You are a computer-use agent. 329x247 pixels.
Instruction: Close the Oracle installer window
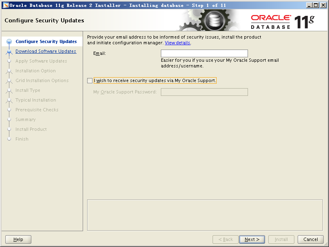(323, 5)
